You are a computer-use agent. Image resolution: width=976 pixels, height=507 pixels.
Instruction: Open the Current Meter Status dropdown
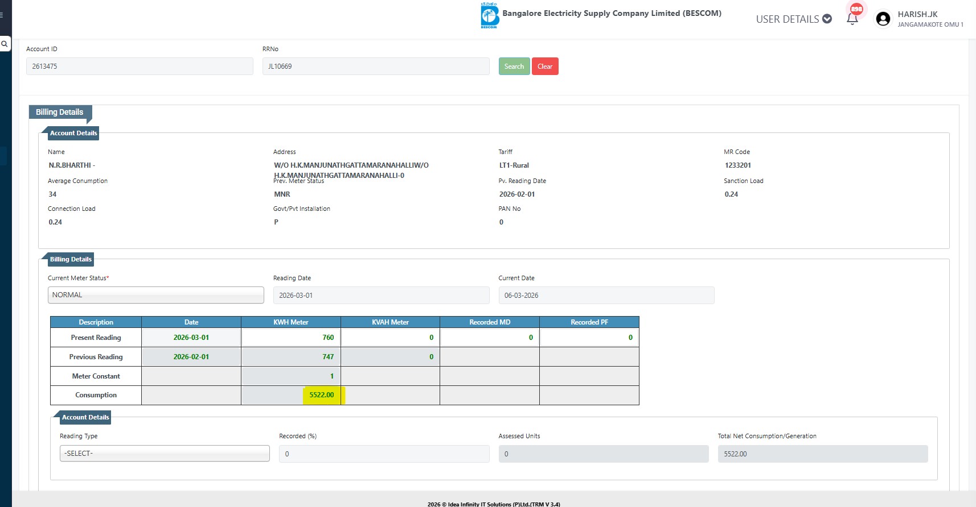pos(155,295)
